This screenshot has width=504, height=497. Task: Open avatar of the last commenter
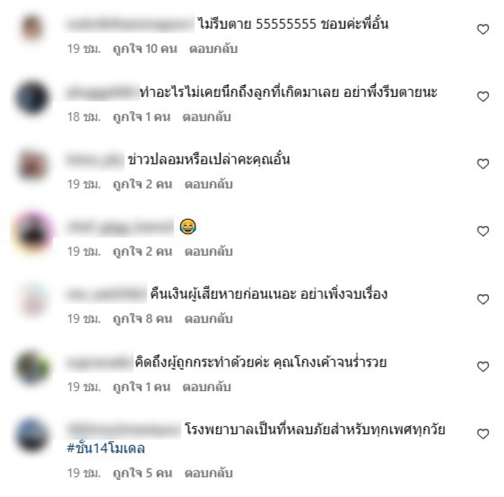pos(32,436)
